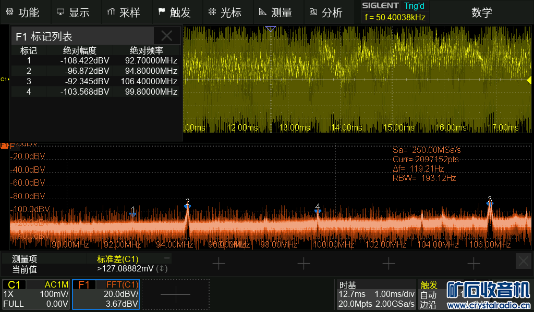This screenshot has height=312, width=534.
Task: Select the F1 FFT(C1) descriptor box
Action: [x=106, y=294]
